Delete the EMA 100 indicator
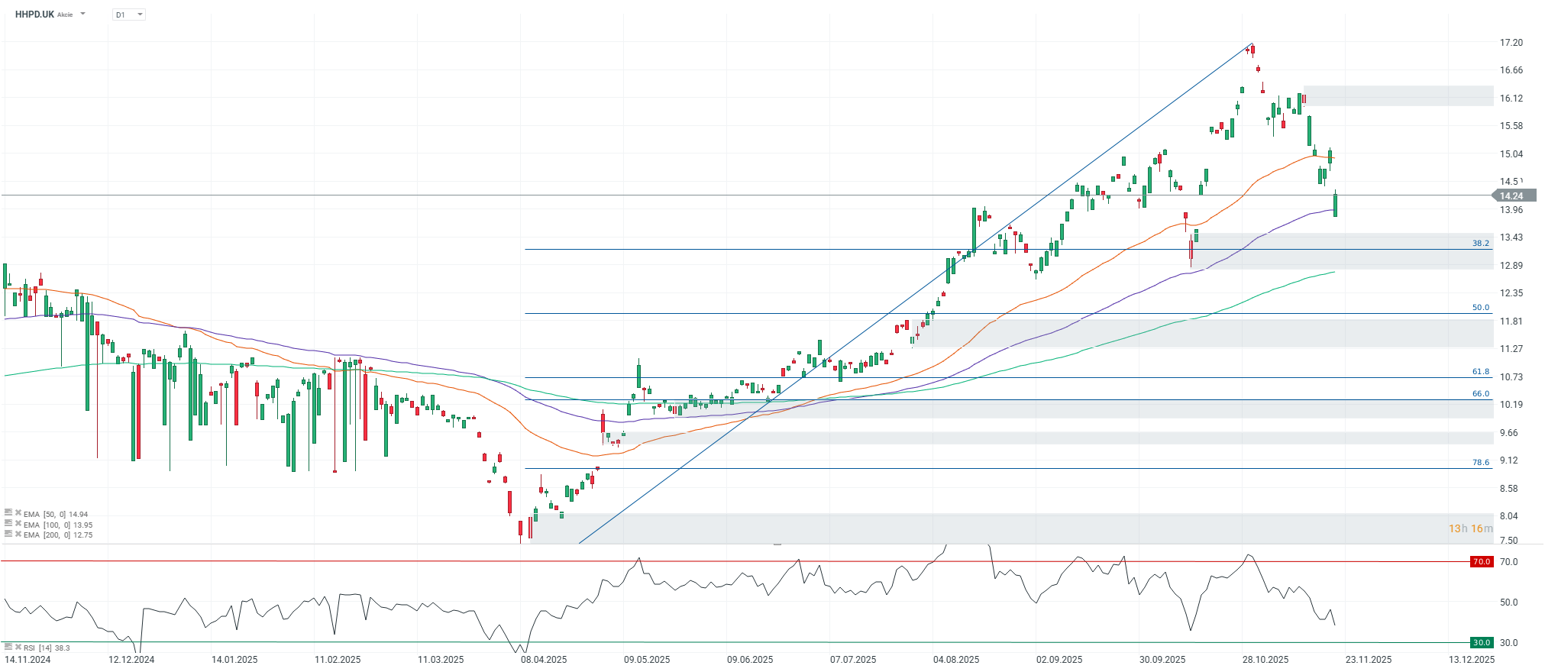The width and height of the screenshot is (1545, 672). tap(18, 525)
